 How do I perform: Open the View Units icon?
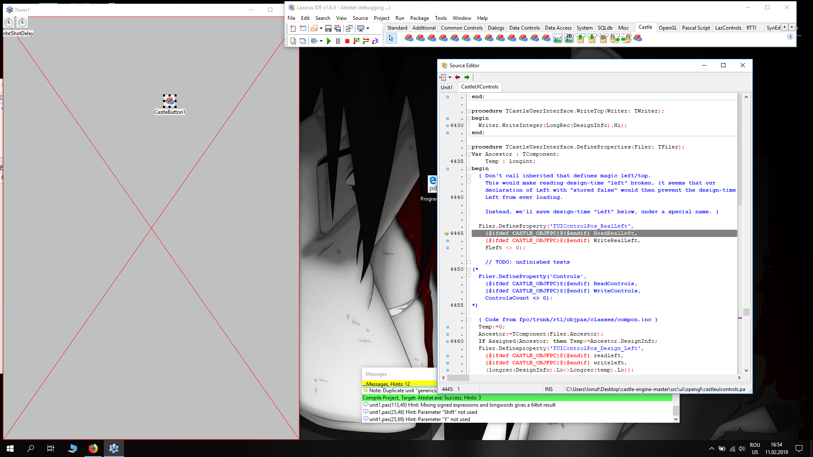tap(293, 41)
